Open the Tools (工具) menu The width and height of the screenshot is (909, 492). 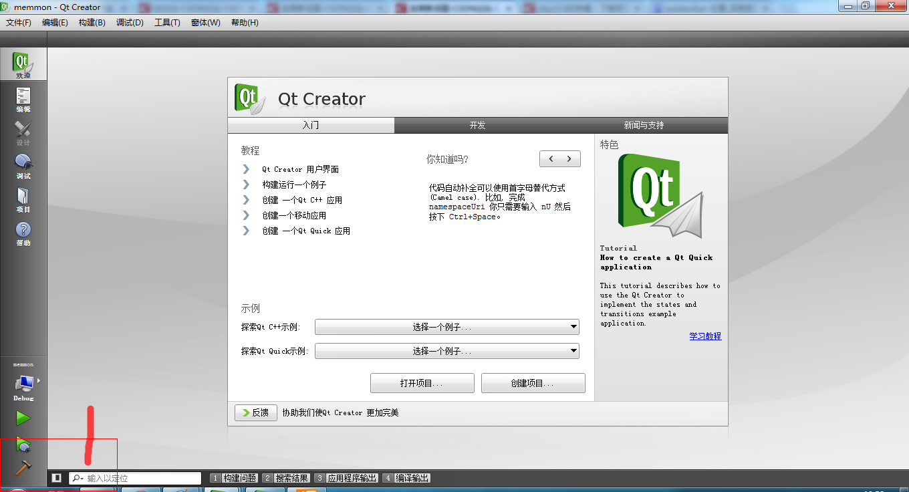tap(167, 23)
